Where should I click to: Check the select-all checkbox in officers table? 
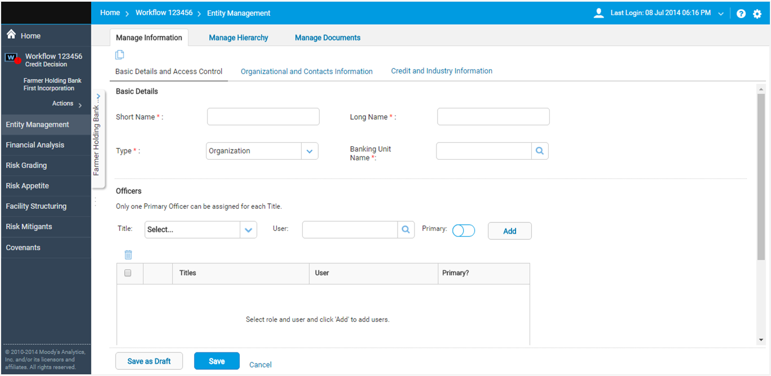click(x=127, y=273)
